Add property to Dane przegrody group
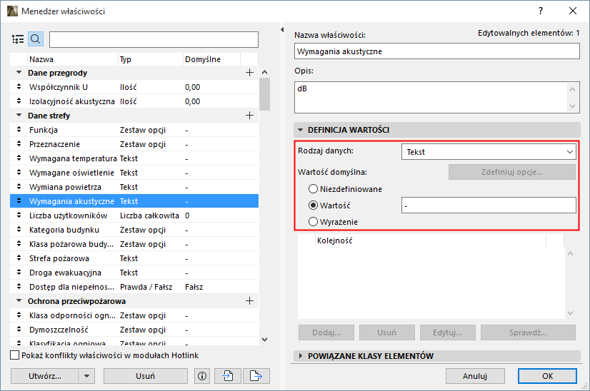590x391 pixels. (x=249, y=73)
